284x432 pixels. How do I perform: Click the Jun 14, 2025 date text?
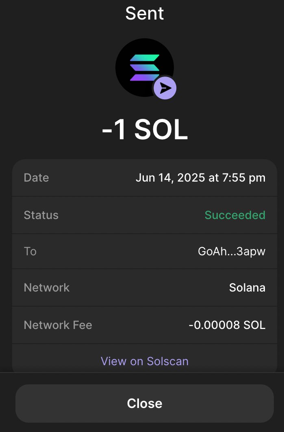[170, 178]
